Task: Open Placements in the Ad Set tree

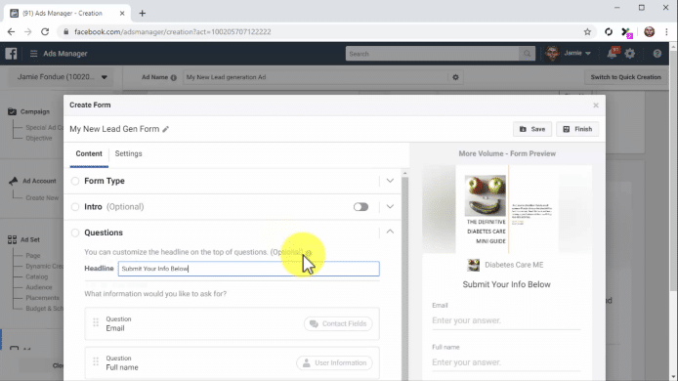Action: pyautogui.click(x=42, y=298)
